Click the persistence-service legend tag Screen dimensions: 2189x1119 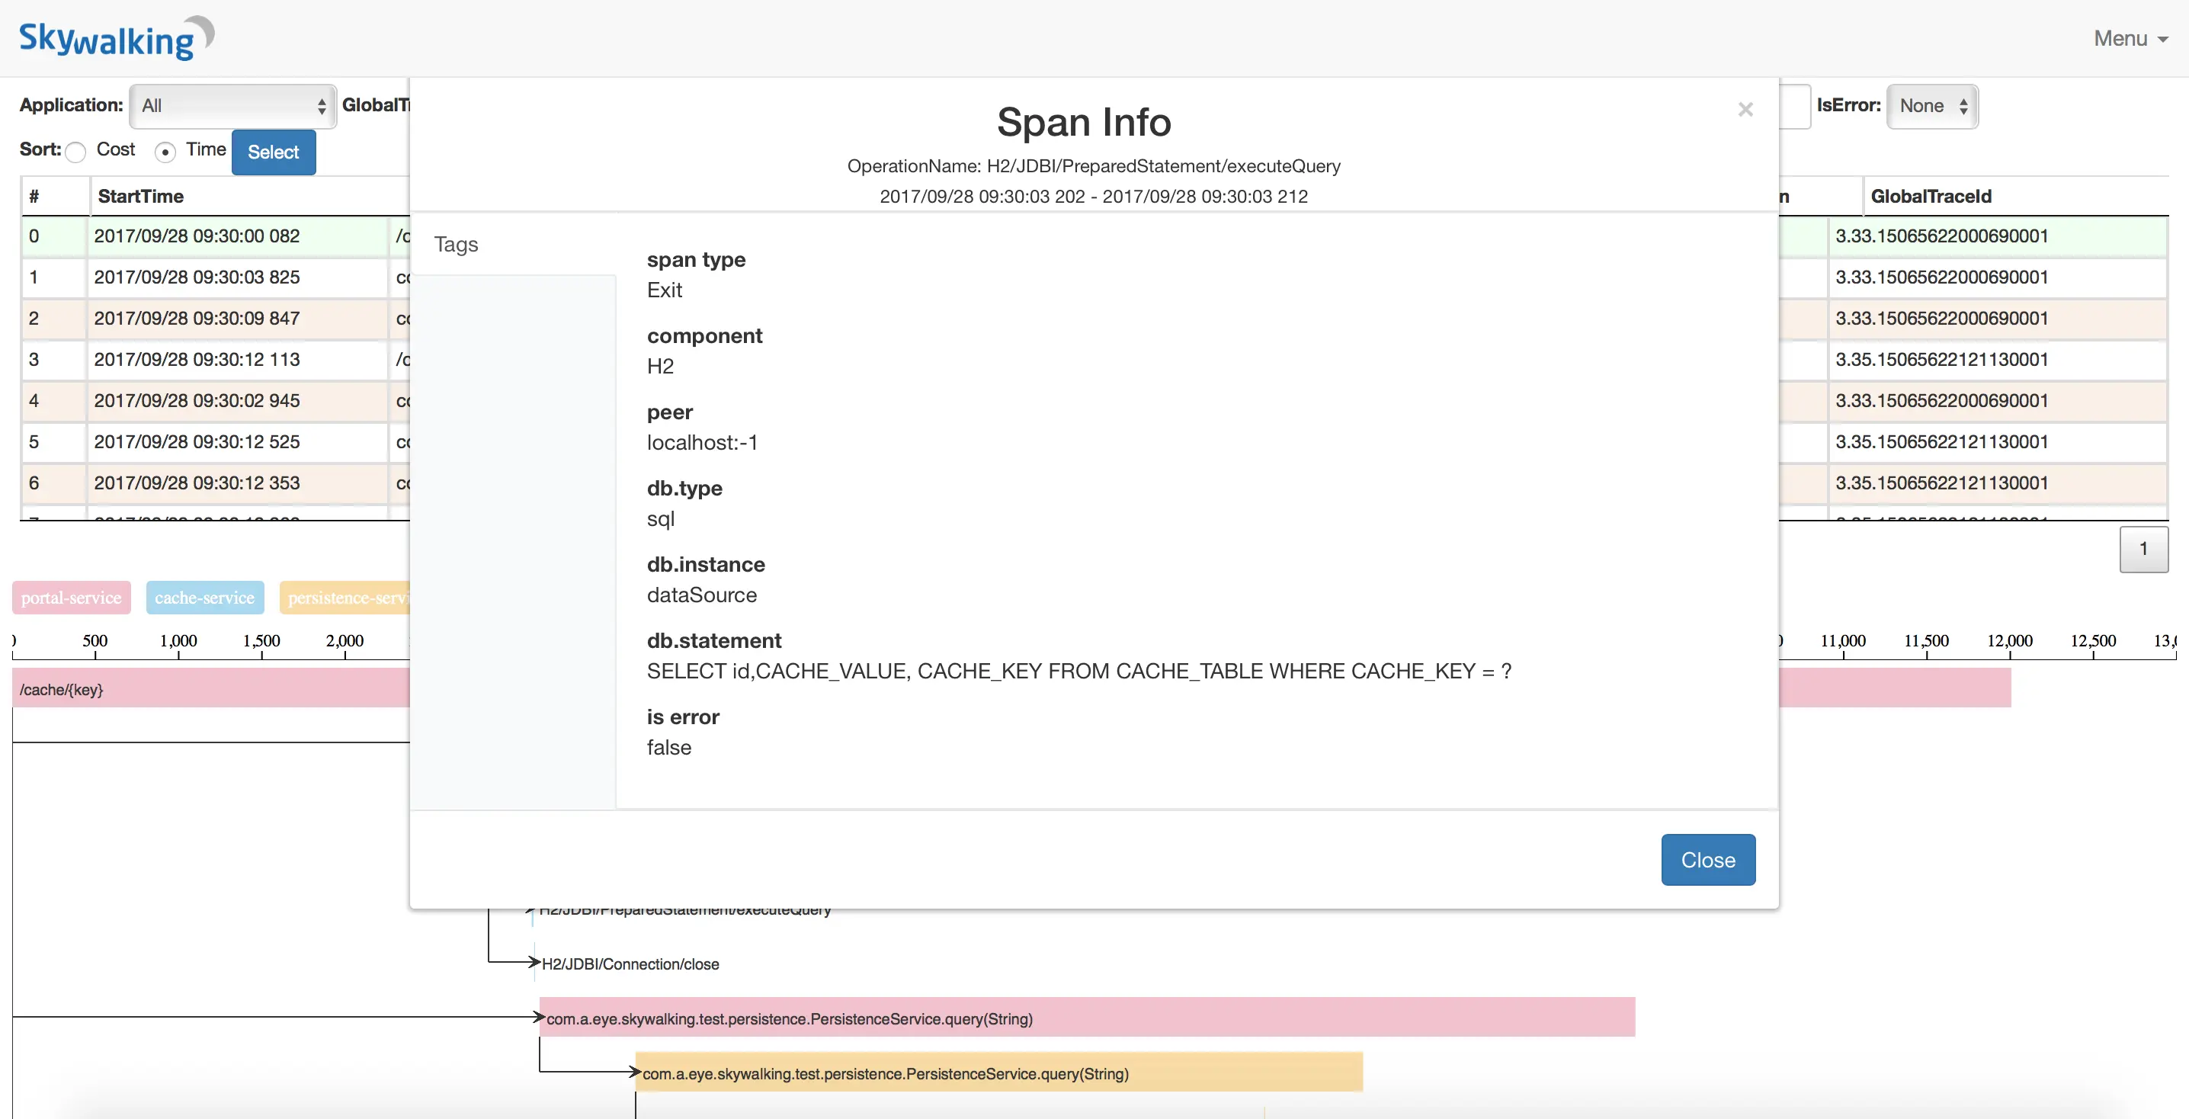(347, 598)
